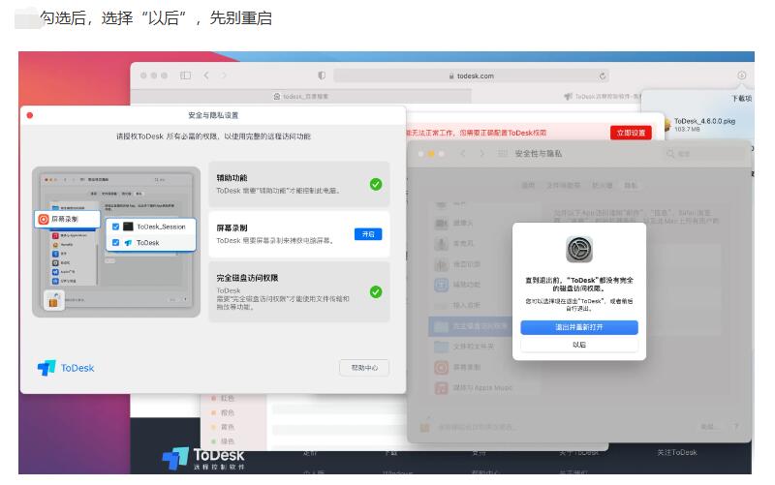Go back with Safari back chevron
The height and width of the screenshot is (485, 775).
tap(207, 76)
